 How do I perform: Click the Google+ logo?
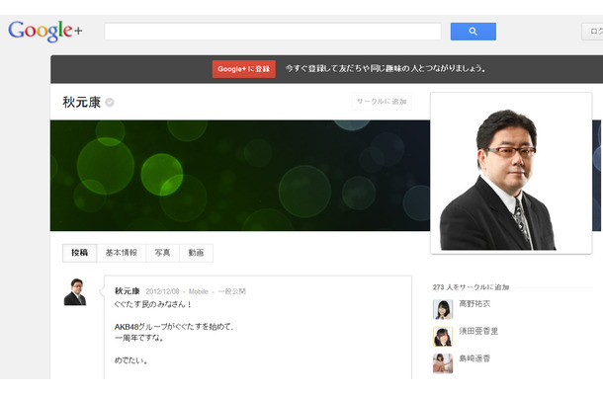tap(45, 31)
